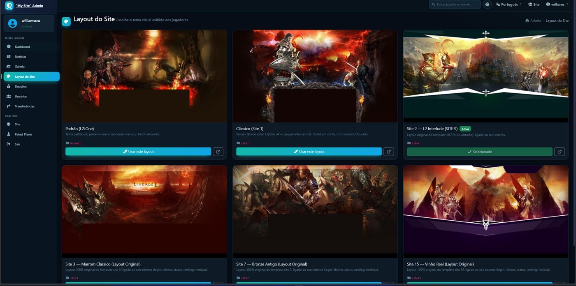The width and height of the screenshot is (576, 286).
Task: Click the Galeria images icon
Action: coord(9,67)
